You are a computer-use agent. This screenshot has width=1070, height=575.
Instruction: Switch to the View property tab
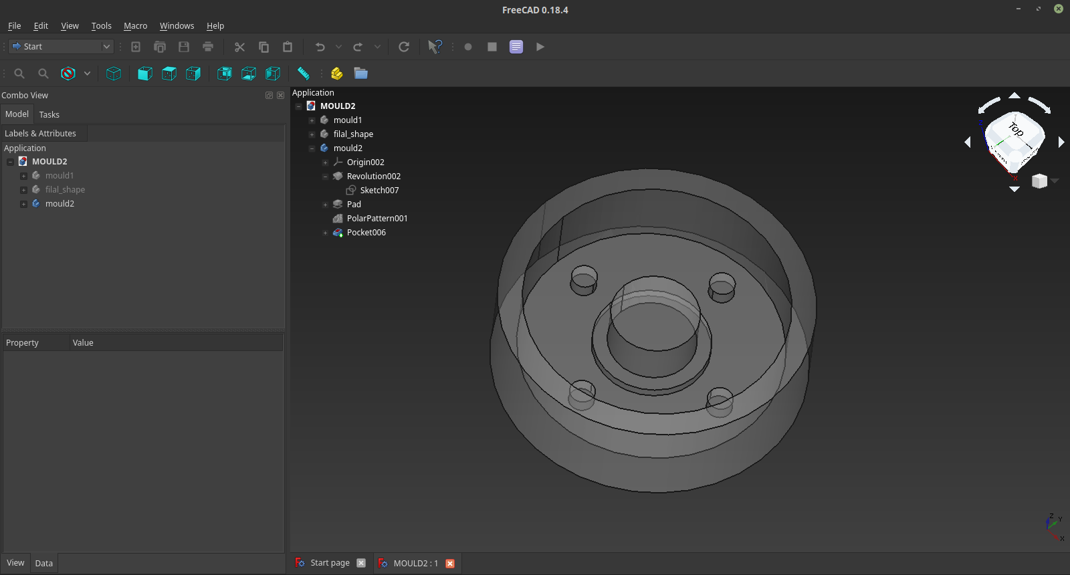tap(15, 562)
